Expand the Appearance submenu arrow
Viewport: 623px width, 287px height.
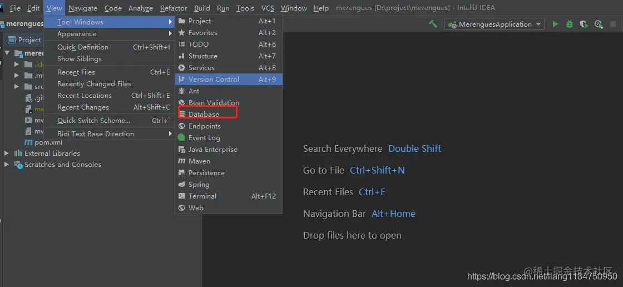(x=170, y=34)
